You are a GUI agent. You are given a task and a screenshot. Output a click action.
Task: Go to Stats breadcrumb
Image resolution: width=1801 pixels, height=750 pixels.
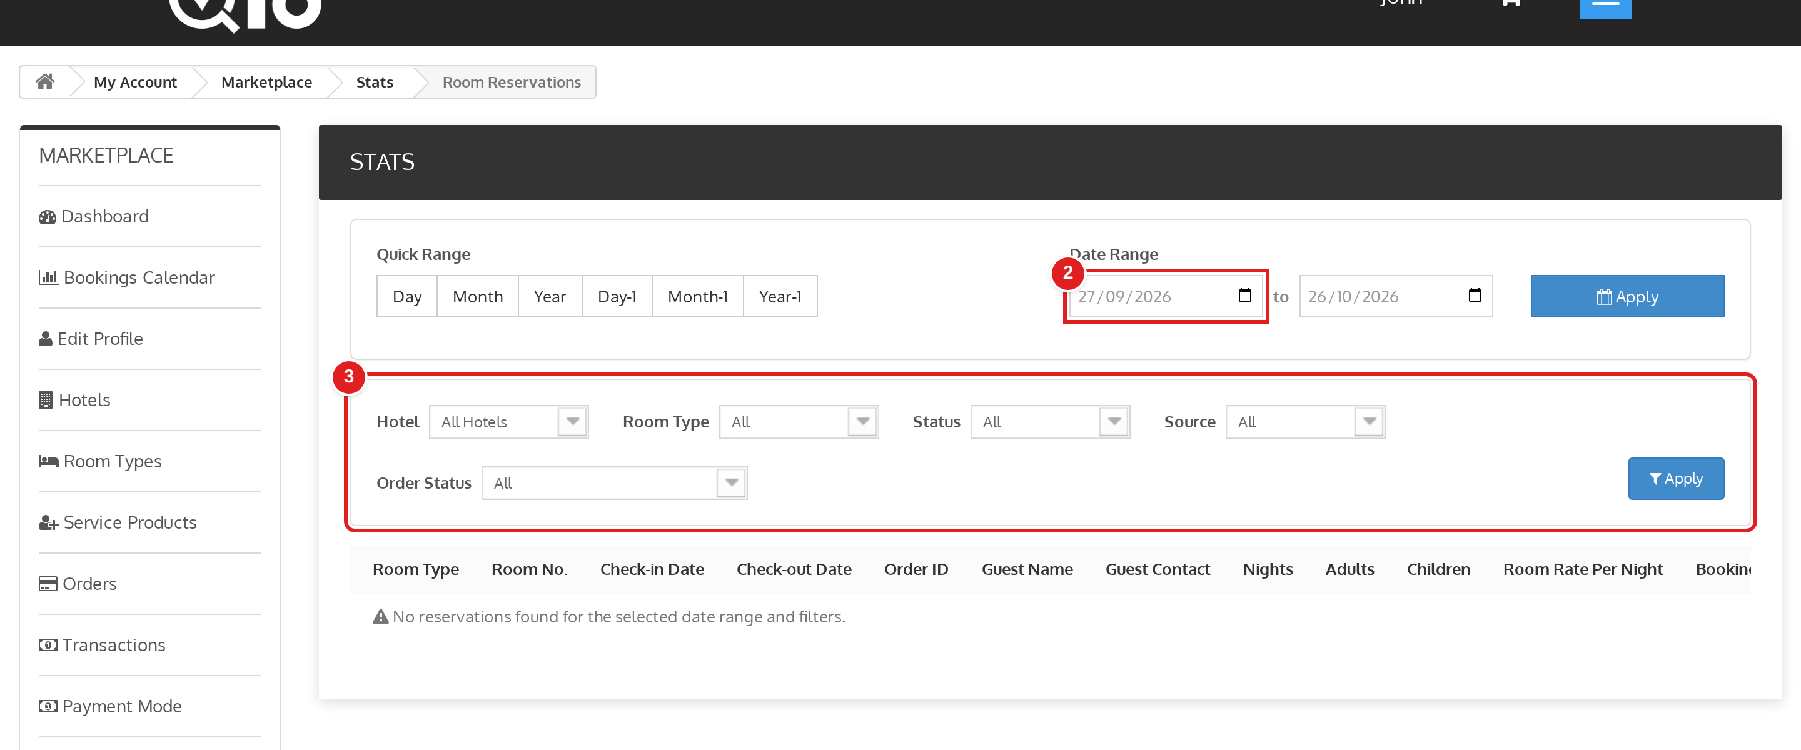pos(375,82)
